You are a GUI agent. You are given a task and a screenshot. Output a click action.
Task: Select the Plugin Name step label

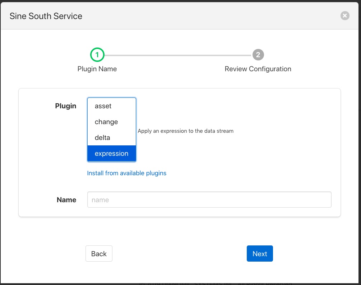[x=97, y=69]
